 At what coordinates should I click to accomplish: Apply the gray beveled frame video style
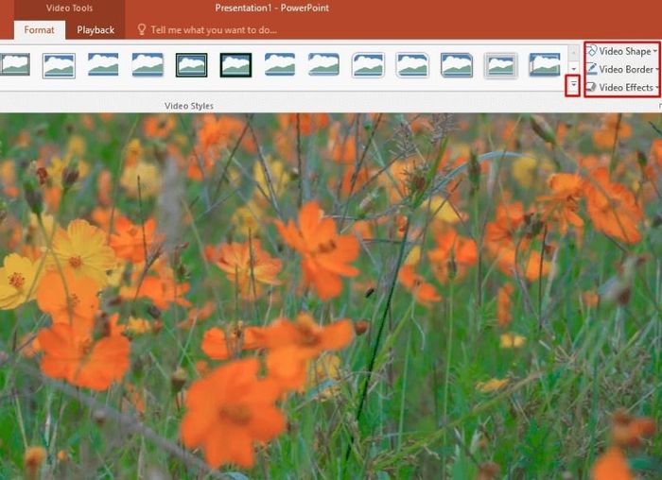coord(500,65)
